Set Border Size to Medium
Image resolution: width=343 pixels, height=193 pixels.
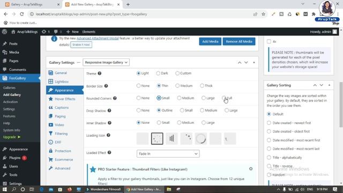pyautogui.click(x=177, y=86)
